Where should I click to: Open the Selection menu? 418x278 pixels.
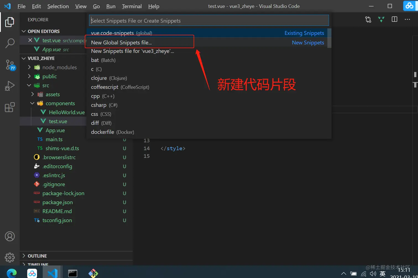[x=58, y=6]
